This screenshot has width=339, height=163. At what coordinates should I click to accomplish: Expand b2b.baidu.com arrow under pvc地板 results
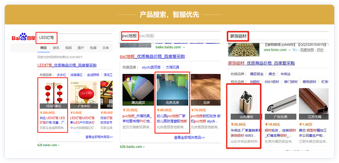144,147
